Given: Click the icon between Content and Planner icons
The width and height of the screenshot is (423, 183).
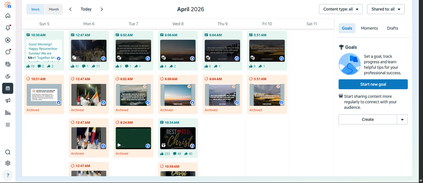Looking at the screenshot, I should tap(8, 76).
